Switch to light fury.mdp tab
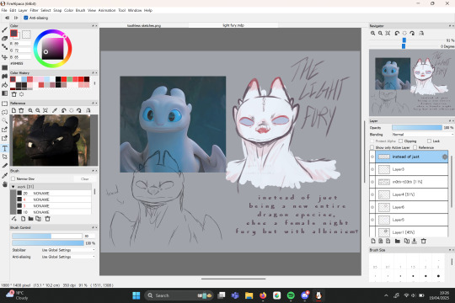The image size is (455, 303). tap(233, 25)
